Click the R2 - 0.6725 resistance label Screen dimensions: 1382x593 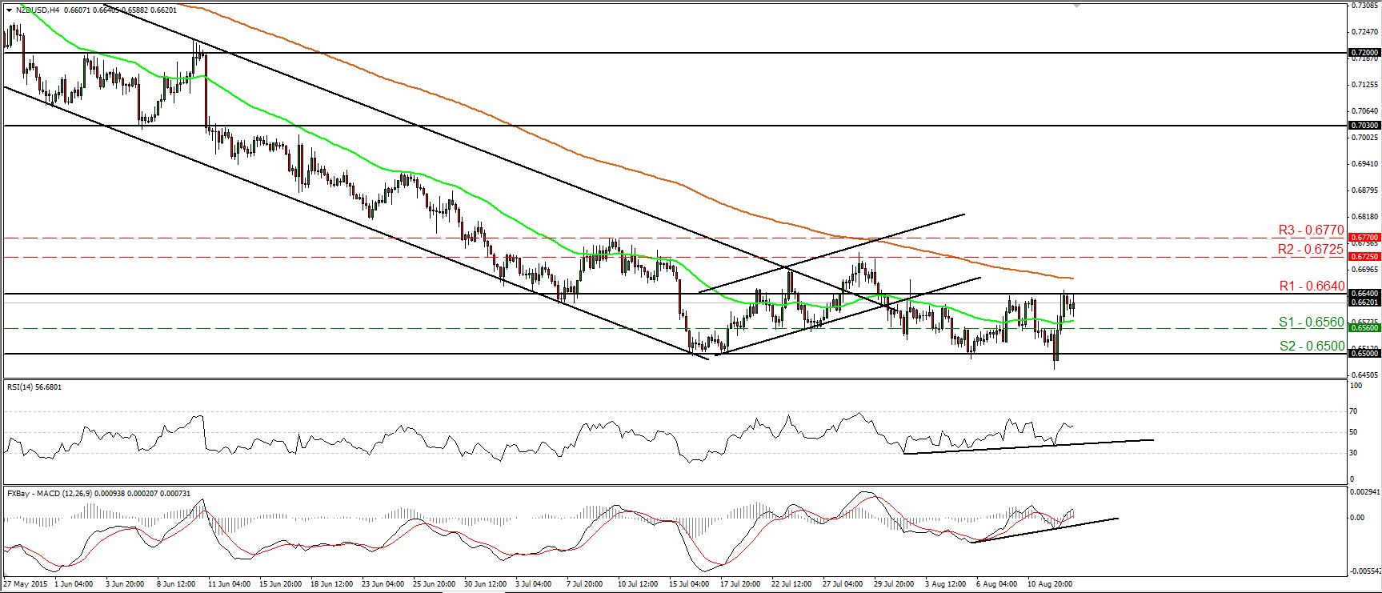pos(1311,250)
